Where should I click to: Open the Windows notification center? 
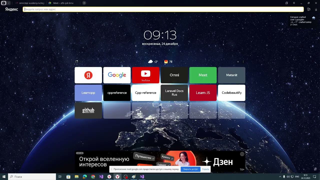pyautogui.click(x=315, y=177)
